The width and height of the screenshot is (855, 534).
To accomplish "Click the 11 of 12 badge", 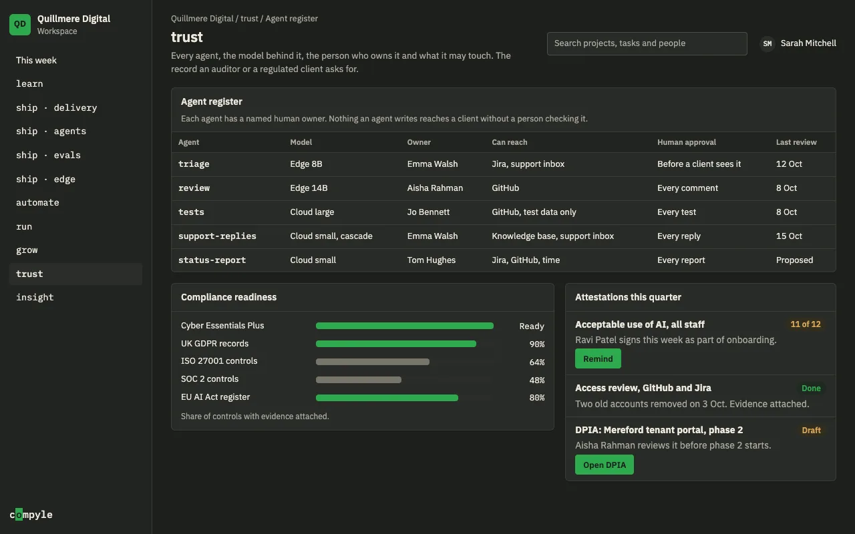I will pyautogui.click(x=806, y=324).
